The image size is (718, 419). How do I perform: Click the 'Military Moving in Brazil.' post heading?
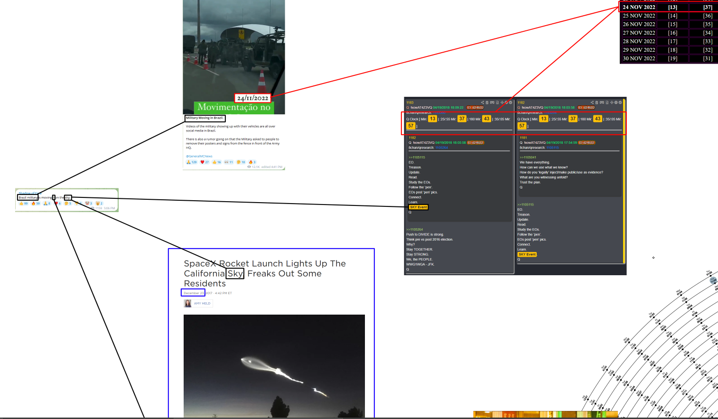coord(205,118)
